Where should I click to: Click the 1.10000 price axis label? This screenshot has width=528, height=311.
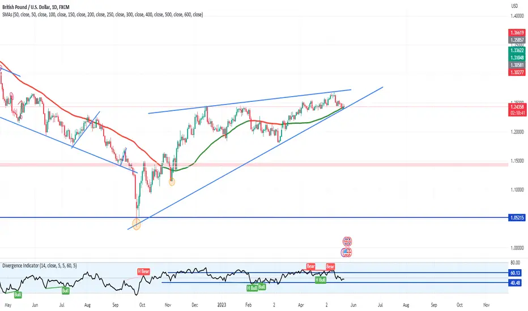point(517,190)
